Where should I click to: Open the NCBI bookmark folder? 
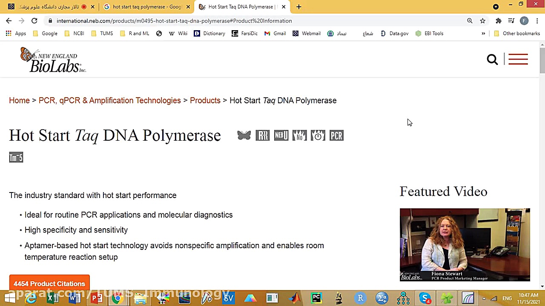coord(74,33)
